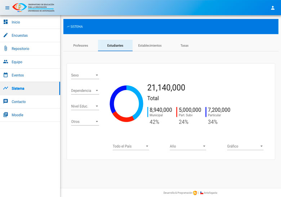281x197 pixels.
Task: Open Repositorio in the sidebar
Action: 30,49
